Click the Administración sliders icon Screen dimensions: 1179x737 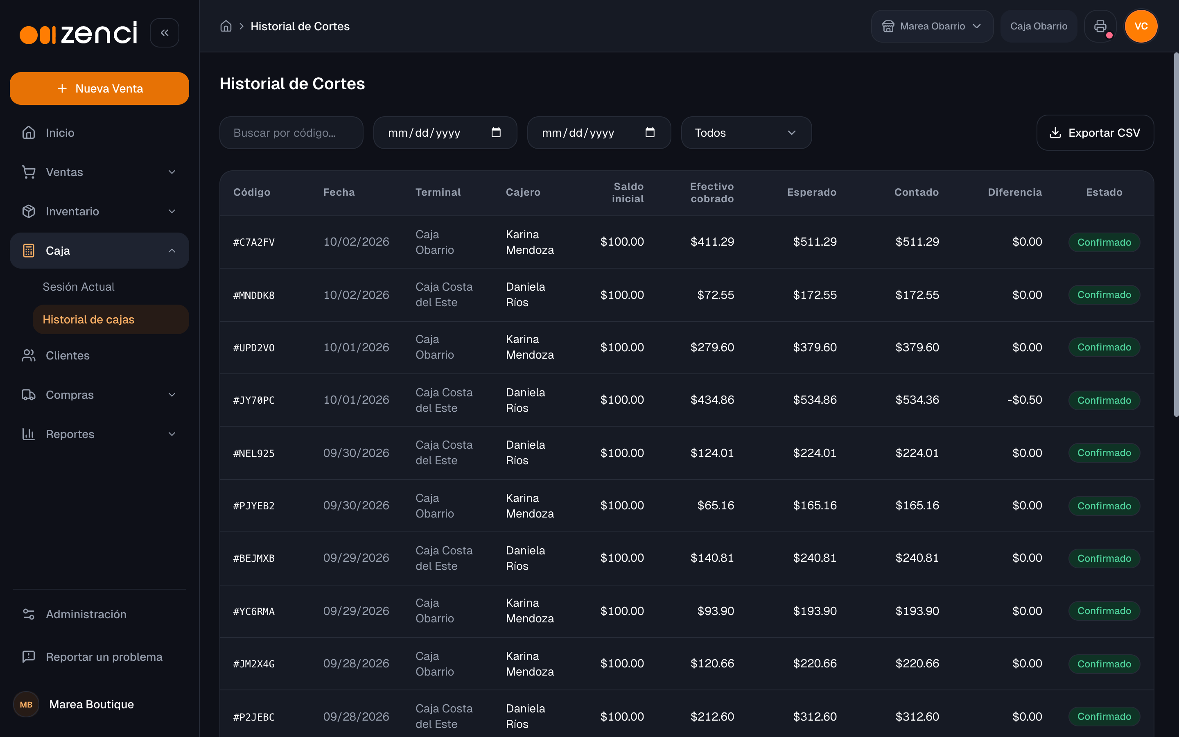pyautogui.click(x=29, y=614)
